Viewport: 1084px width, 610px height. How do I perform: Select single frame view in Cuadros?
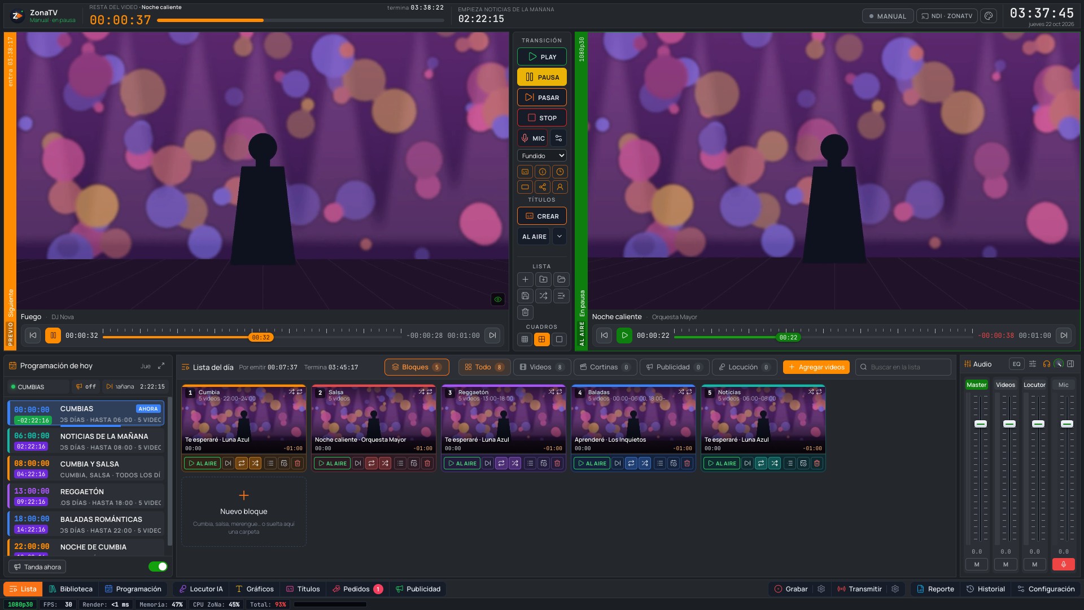coord(559,339)
